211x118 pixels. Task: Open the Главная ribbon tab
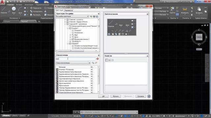pos(10,5)
